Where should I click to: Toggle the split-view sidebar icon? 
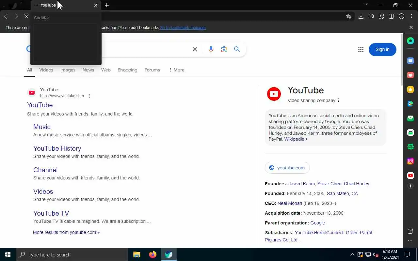pos(391,16)
